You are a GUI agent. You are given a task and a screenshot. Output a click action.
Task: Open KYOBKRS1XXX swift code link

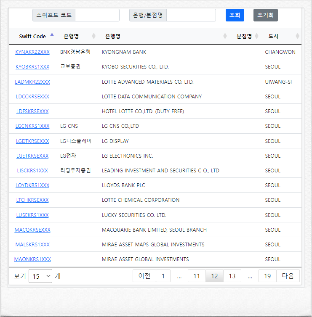tap(32, 67)
